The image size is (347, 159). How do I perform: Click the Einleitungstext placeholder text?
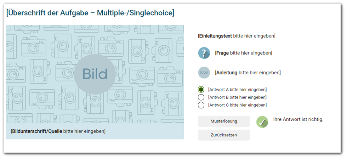[237, 36]
